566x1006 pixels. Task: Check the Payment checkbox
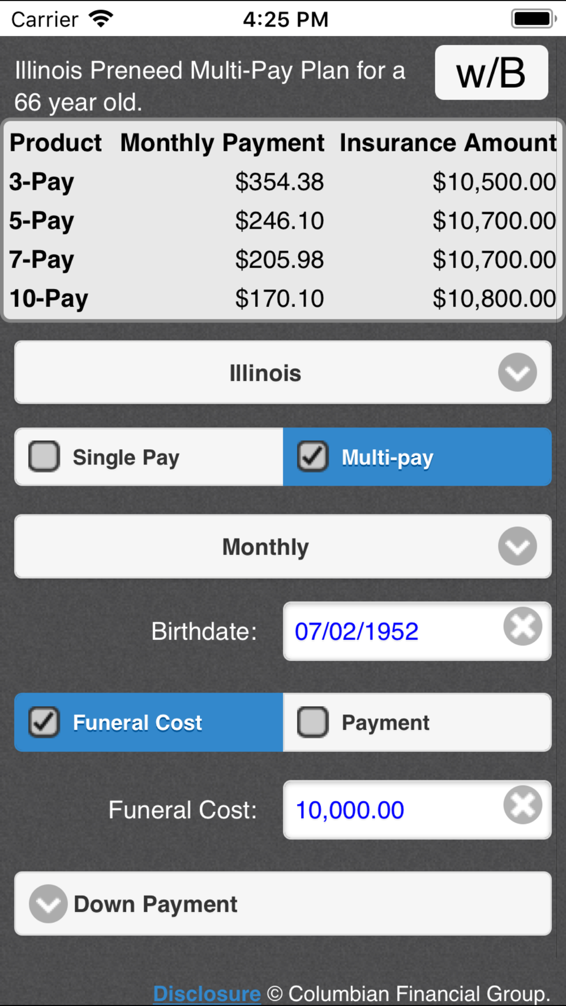tap(312, 722)
